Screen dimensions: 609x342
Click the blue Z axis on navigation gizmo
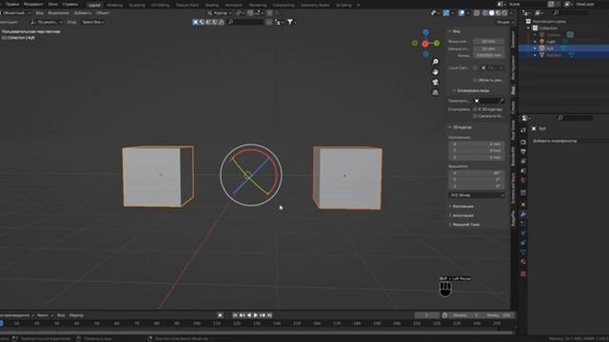425,32
